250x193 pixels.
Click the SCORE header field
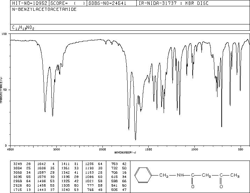point(68,3)
